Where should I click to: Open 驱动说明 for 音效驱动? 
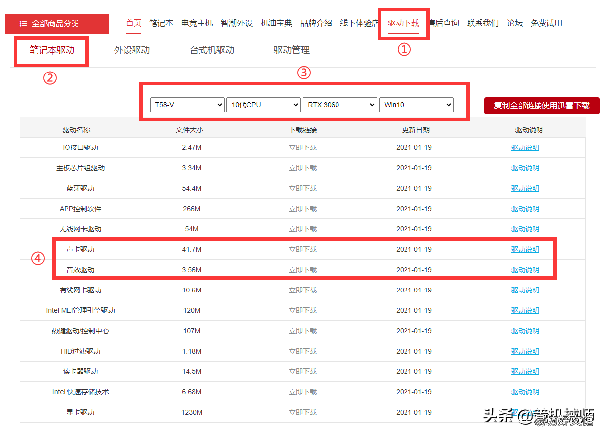525,270
